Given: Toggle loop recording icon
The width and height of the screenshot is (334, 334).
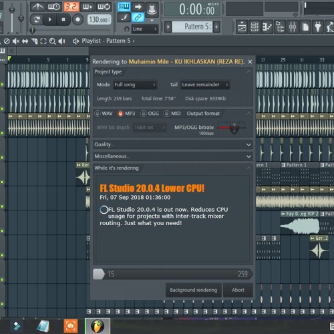Looking at the screenshot, I should [104, 7].
